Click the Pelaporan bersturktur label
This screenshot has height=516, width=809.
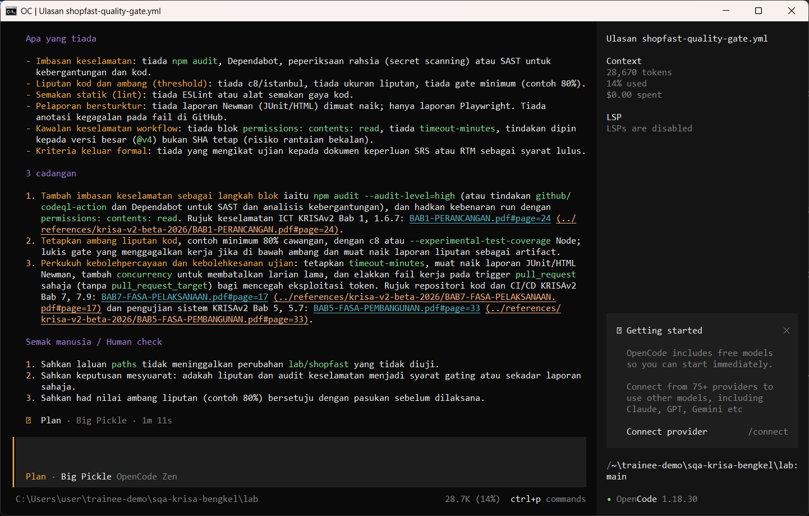[89, 106]
